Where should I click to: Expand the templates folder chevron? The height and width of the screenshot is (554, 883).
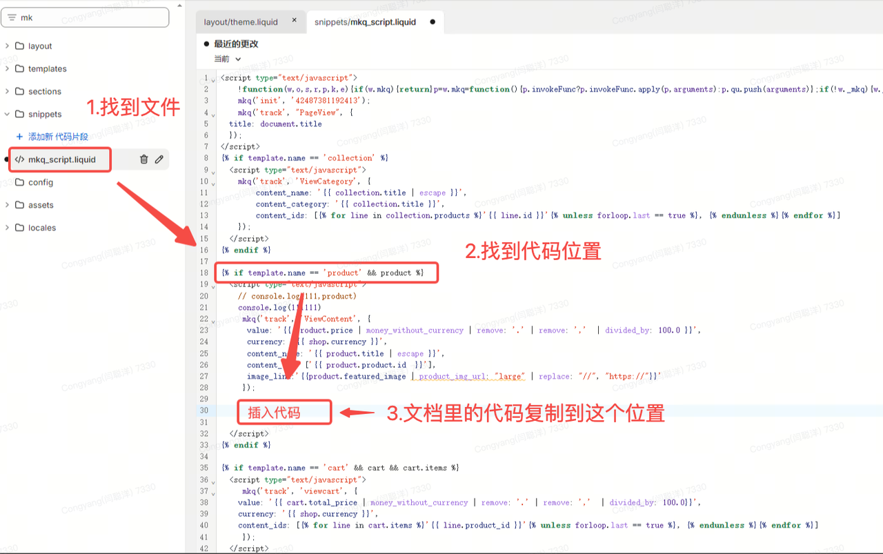(7, 69)
